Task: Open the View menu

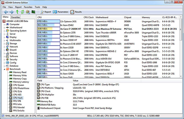Action: [x=10, y=7]
